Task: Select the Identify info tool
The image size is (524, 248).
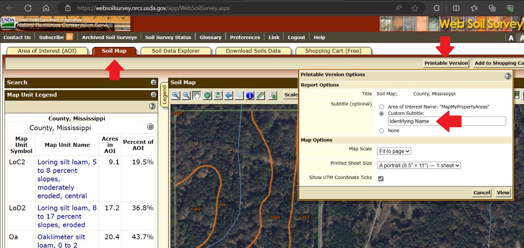Action: [250, 95]
